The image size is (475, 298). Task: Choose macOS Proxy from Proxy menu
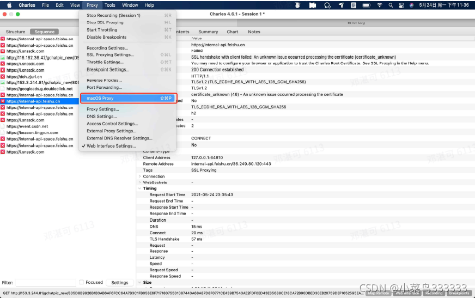(x=127, y=98)
